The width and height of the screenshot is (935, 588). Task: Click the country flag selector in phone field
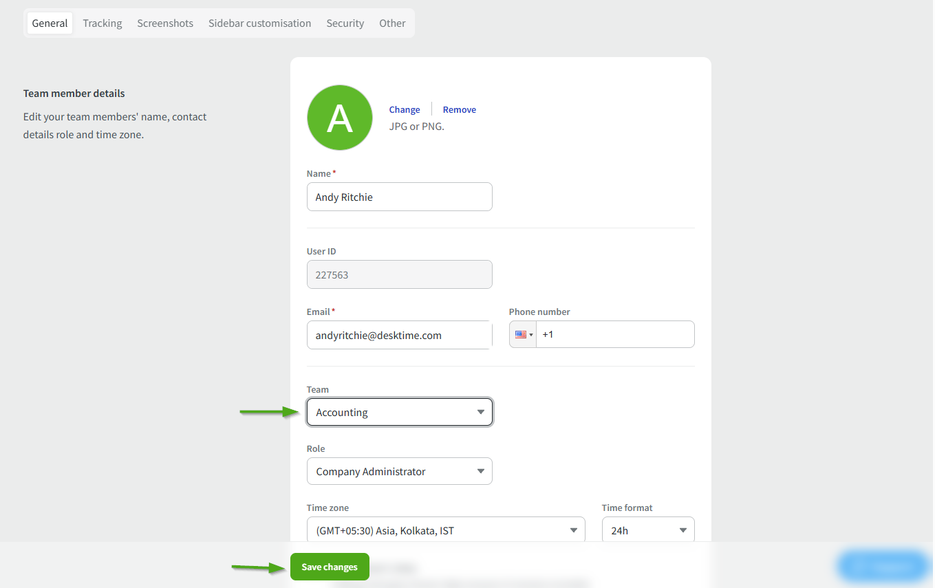(523, 335)
